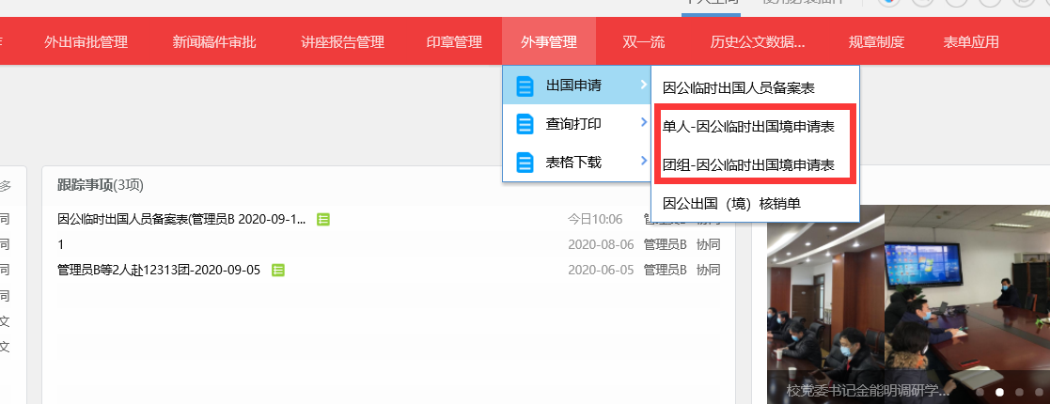1050x404 pixels.
Task: Open the 外出审批管理 navigation tab
Action: tap(86, 41)
